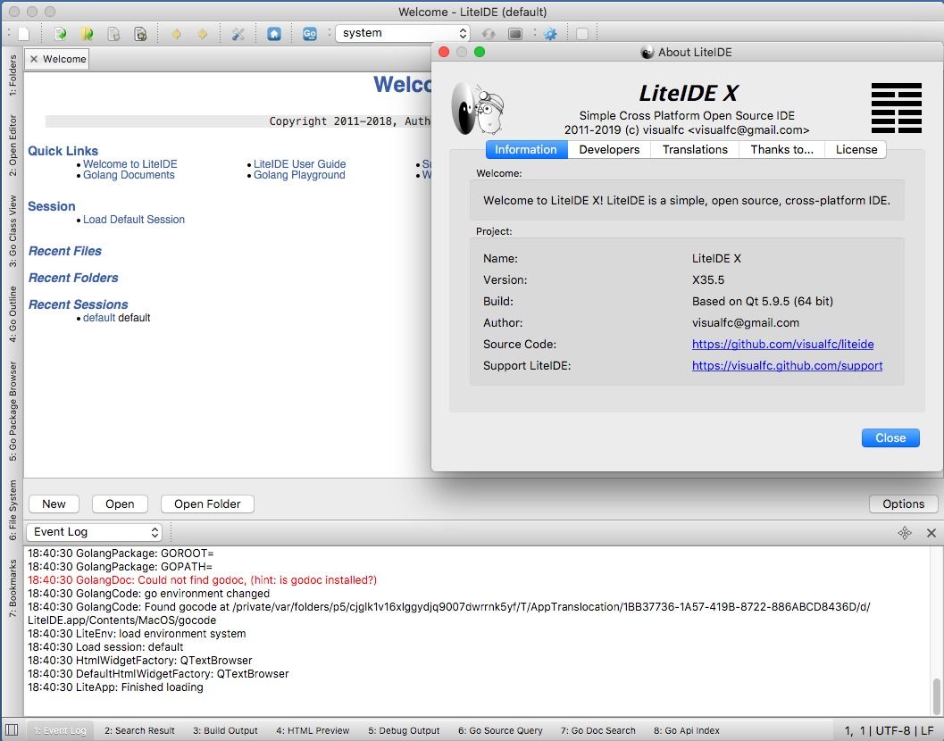Toggle the 3: Build Output bottom tab

(225, 731)
